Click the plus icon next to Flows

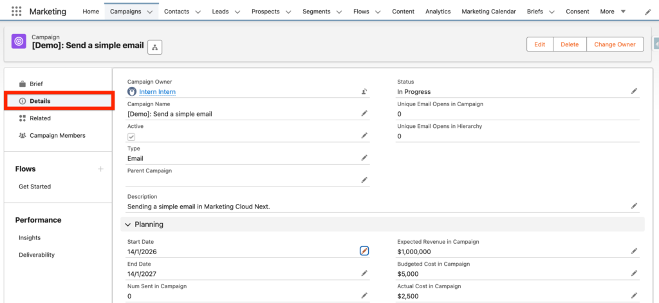100,169
